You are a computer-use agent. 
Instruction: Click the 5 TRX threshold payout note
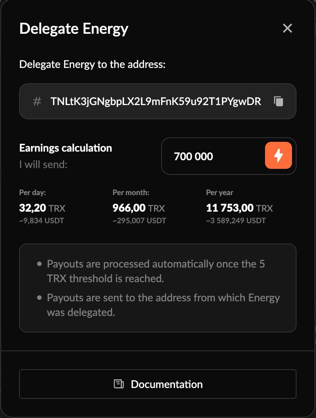(156, 271)
